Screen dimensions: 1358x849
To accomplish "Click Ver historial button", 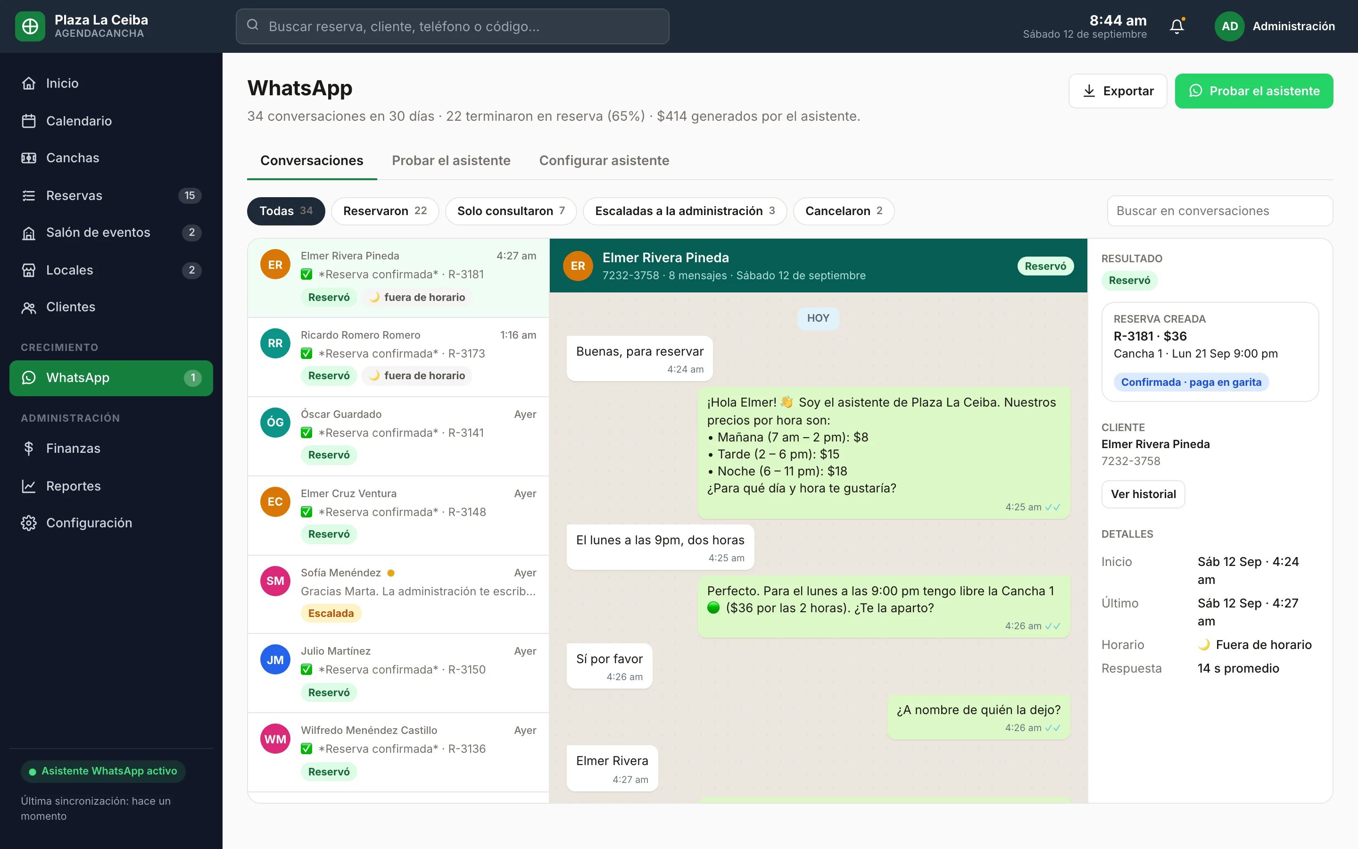I will [1143, 494].
